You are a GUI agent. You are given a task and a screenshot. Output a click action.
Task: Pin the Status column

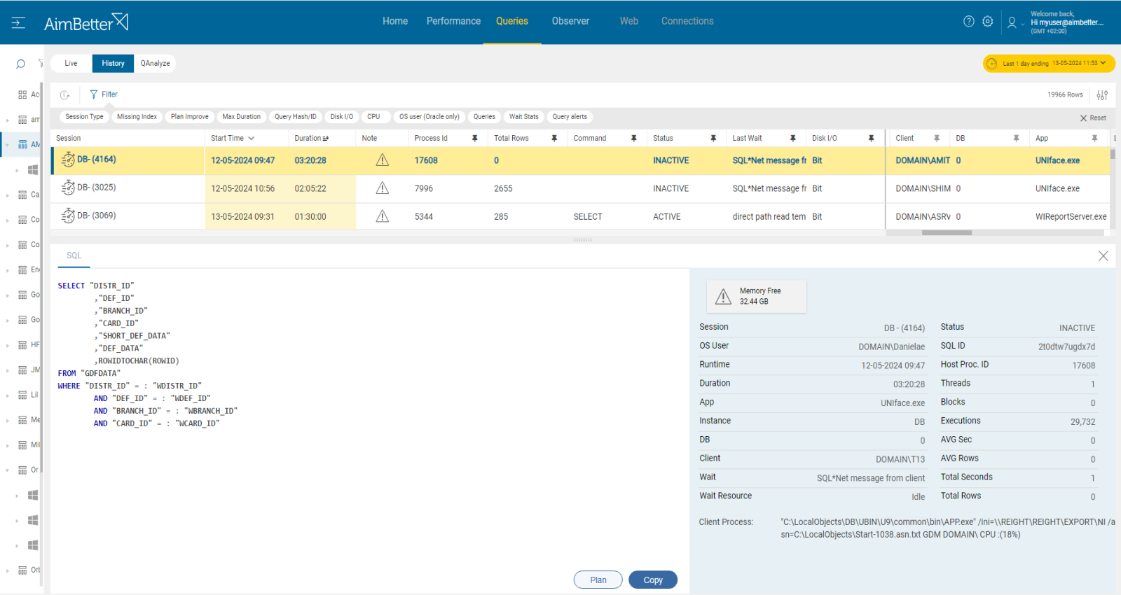point(713,139)
